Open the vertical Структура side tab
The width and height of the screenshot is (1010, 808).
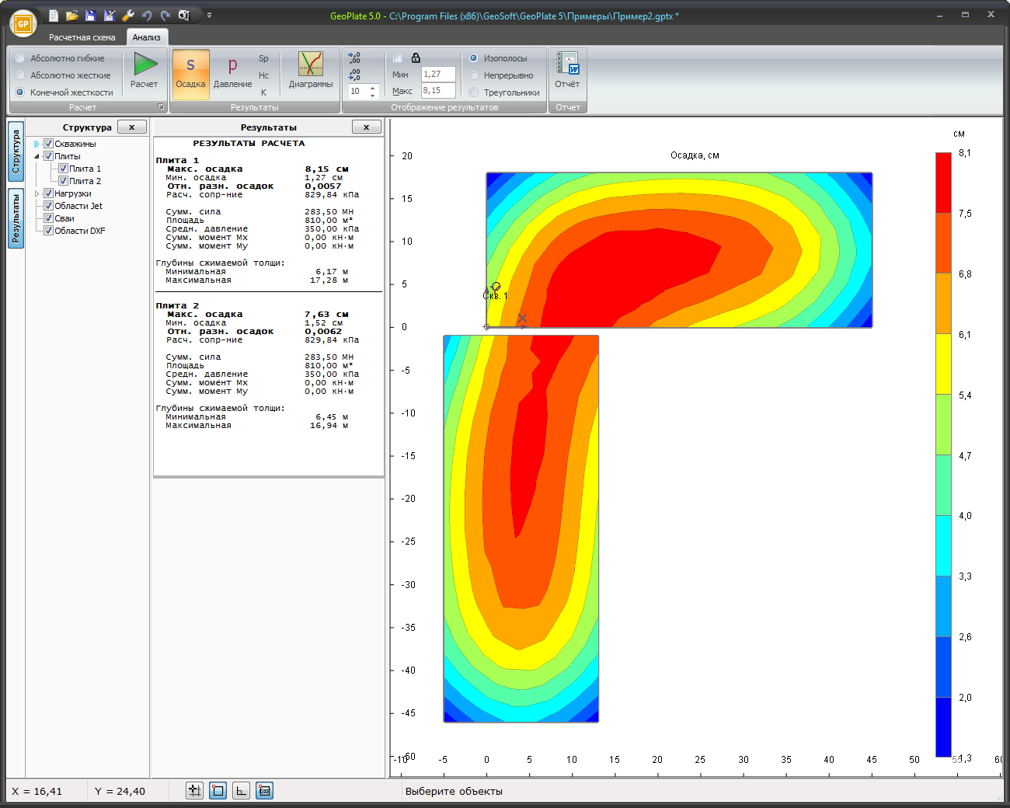tap(16, 151)
